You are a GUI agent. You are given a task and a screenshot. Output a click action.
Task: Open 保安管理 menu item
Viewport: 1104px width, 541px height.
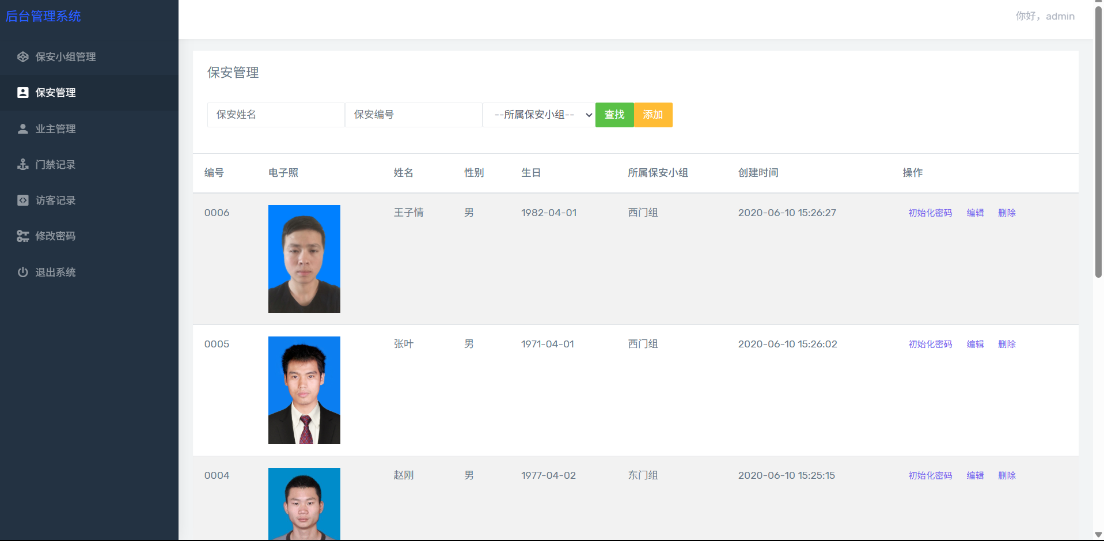(89, 93)
